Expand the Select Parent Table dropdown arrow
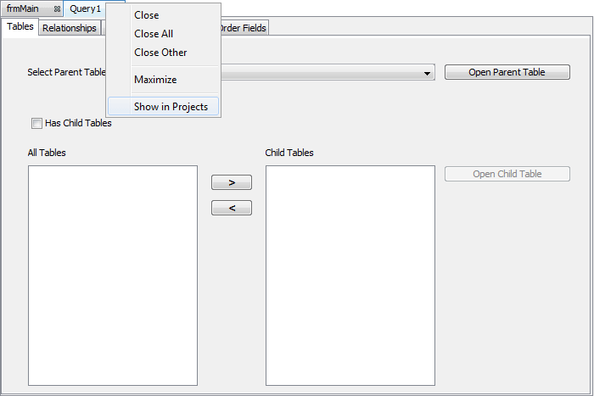The image size is (594, 396). [x=427, y=74]
